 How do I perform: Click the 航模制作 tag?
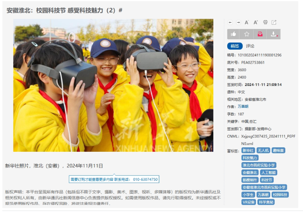(x=250, y=180)
